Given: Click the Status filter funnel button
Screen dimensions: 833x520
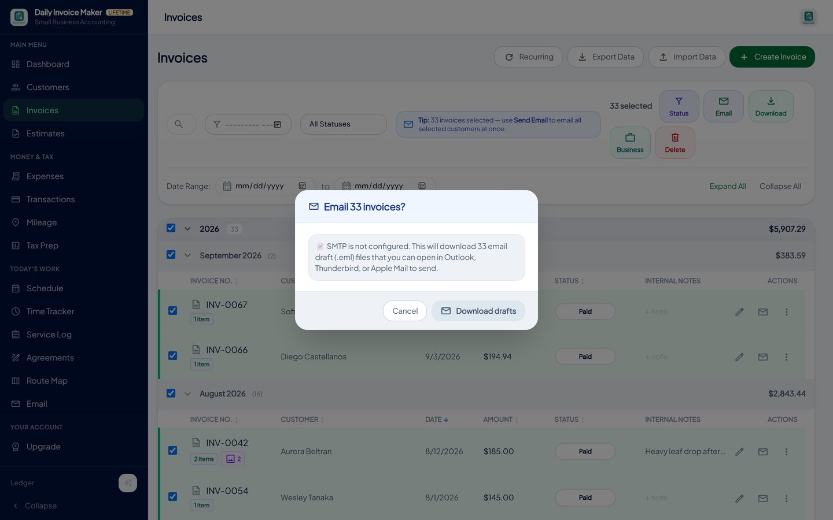Looking at the screenshot, I should (679, 106).
